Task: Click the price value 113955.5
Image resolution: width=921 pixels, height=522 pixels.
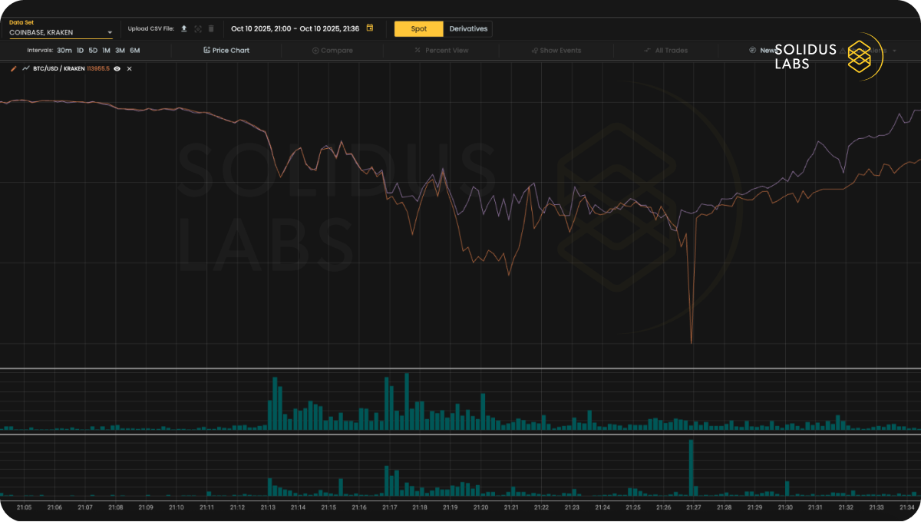Action: (98, 69)
